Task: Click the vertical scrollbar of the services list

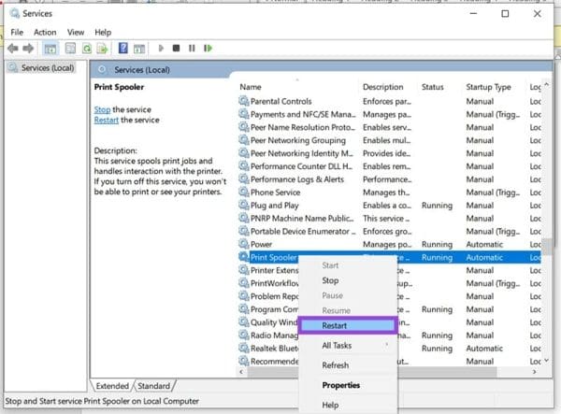Action: pyautogui.click(x=548, y=234)
